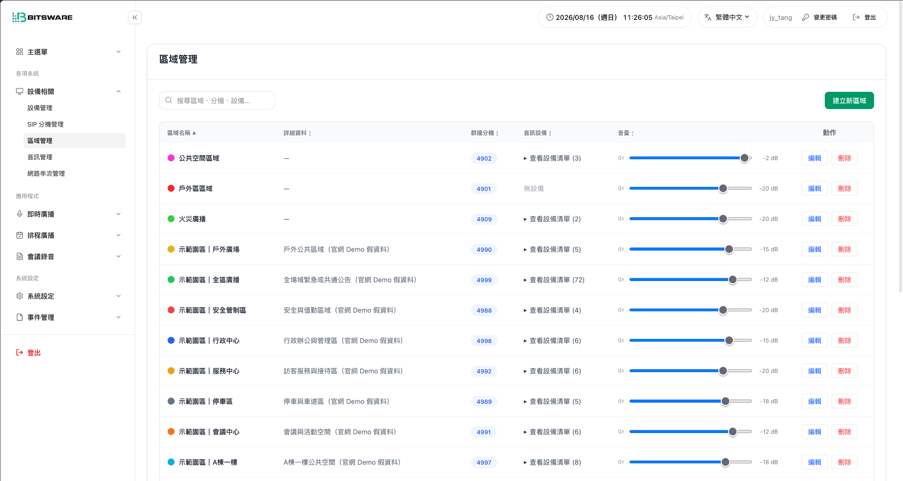Screen dimensions: 903x481
Task: Expand the 會議錄音 menu chevron
Action: click(118, 256)
